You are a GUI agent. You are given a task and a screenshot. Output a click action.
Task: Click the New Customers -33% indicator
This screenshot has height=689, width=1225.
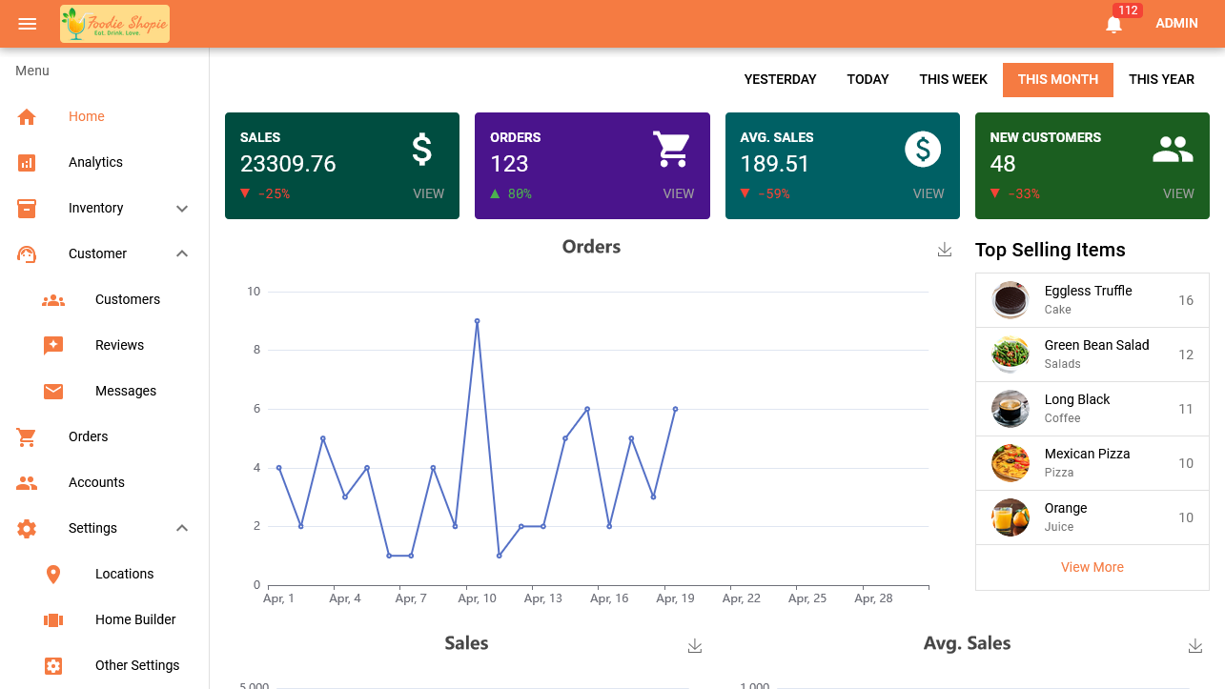pyautogui.click(x=1014, y=193)
